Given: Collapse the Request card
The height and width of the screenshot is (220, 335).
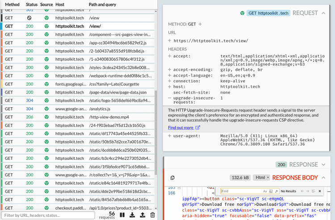Looking at the screenshot, I should (322, 13).
